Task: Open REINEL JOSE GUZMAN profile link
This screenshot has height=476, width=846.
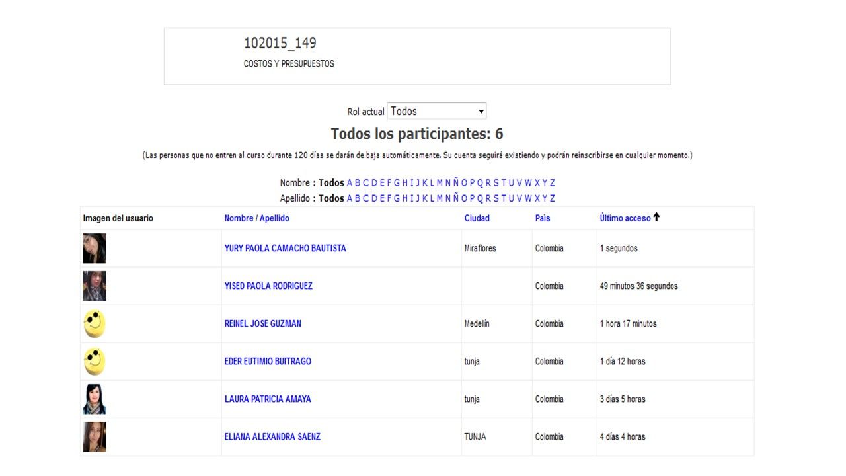Action: (x=263, y=323)
